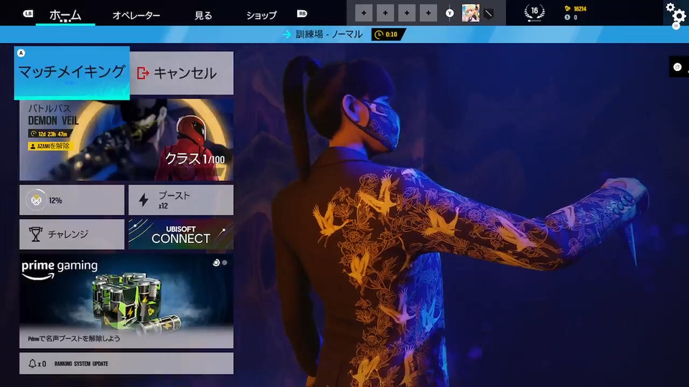Open the RANKING SYSTEM UPDATE notification bar
The image size is (689, 387).
(126, 363)
